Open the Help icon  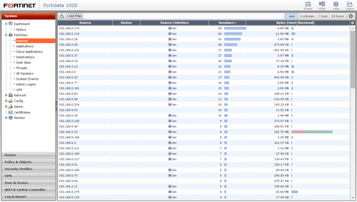pos(336,5)
